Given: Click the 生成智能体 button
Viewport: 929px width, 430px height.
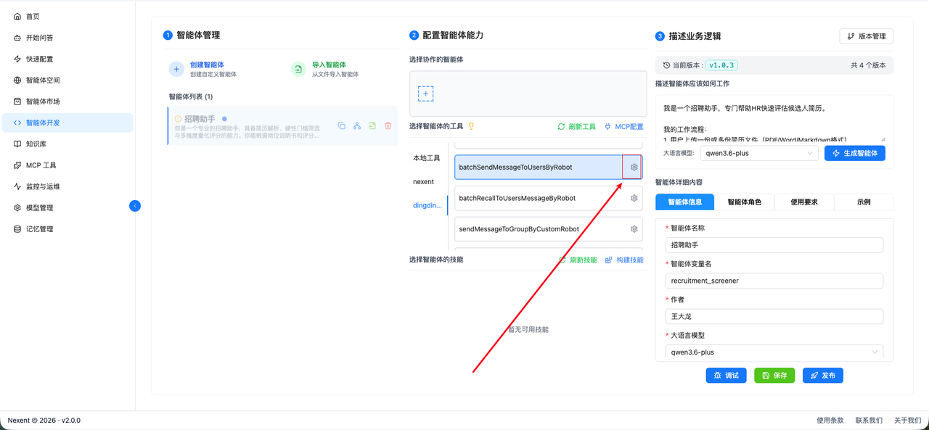Looking at the screenshot, I should (854, 153).
